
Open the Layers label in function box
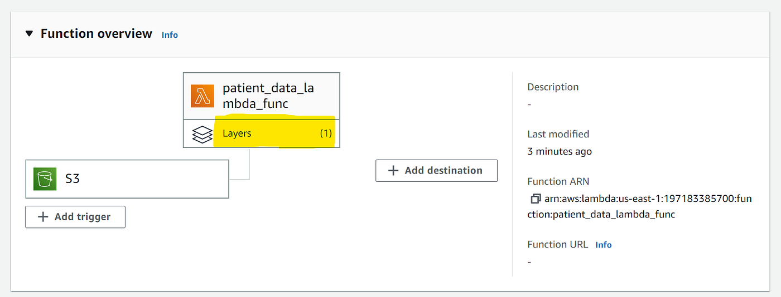pos(237,133)
